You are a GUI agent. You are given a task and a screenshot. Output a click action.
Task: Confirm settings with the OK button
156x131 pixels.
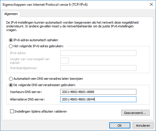click(120, 126)
